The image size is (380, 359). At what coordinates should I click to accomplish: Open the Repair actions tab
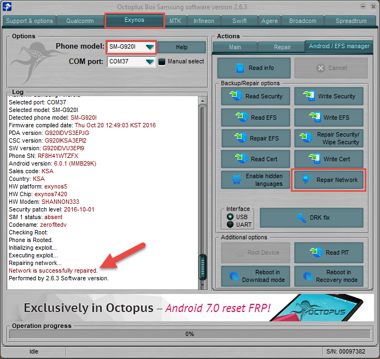click(x=282, y=47)
